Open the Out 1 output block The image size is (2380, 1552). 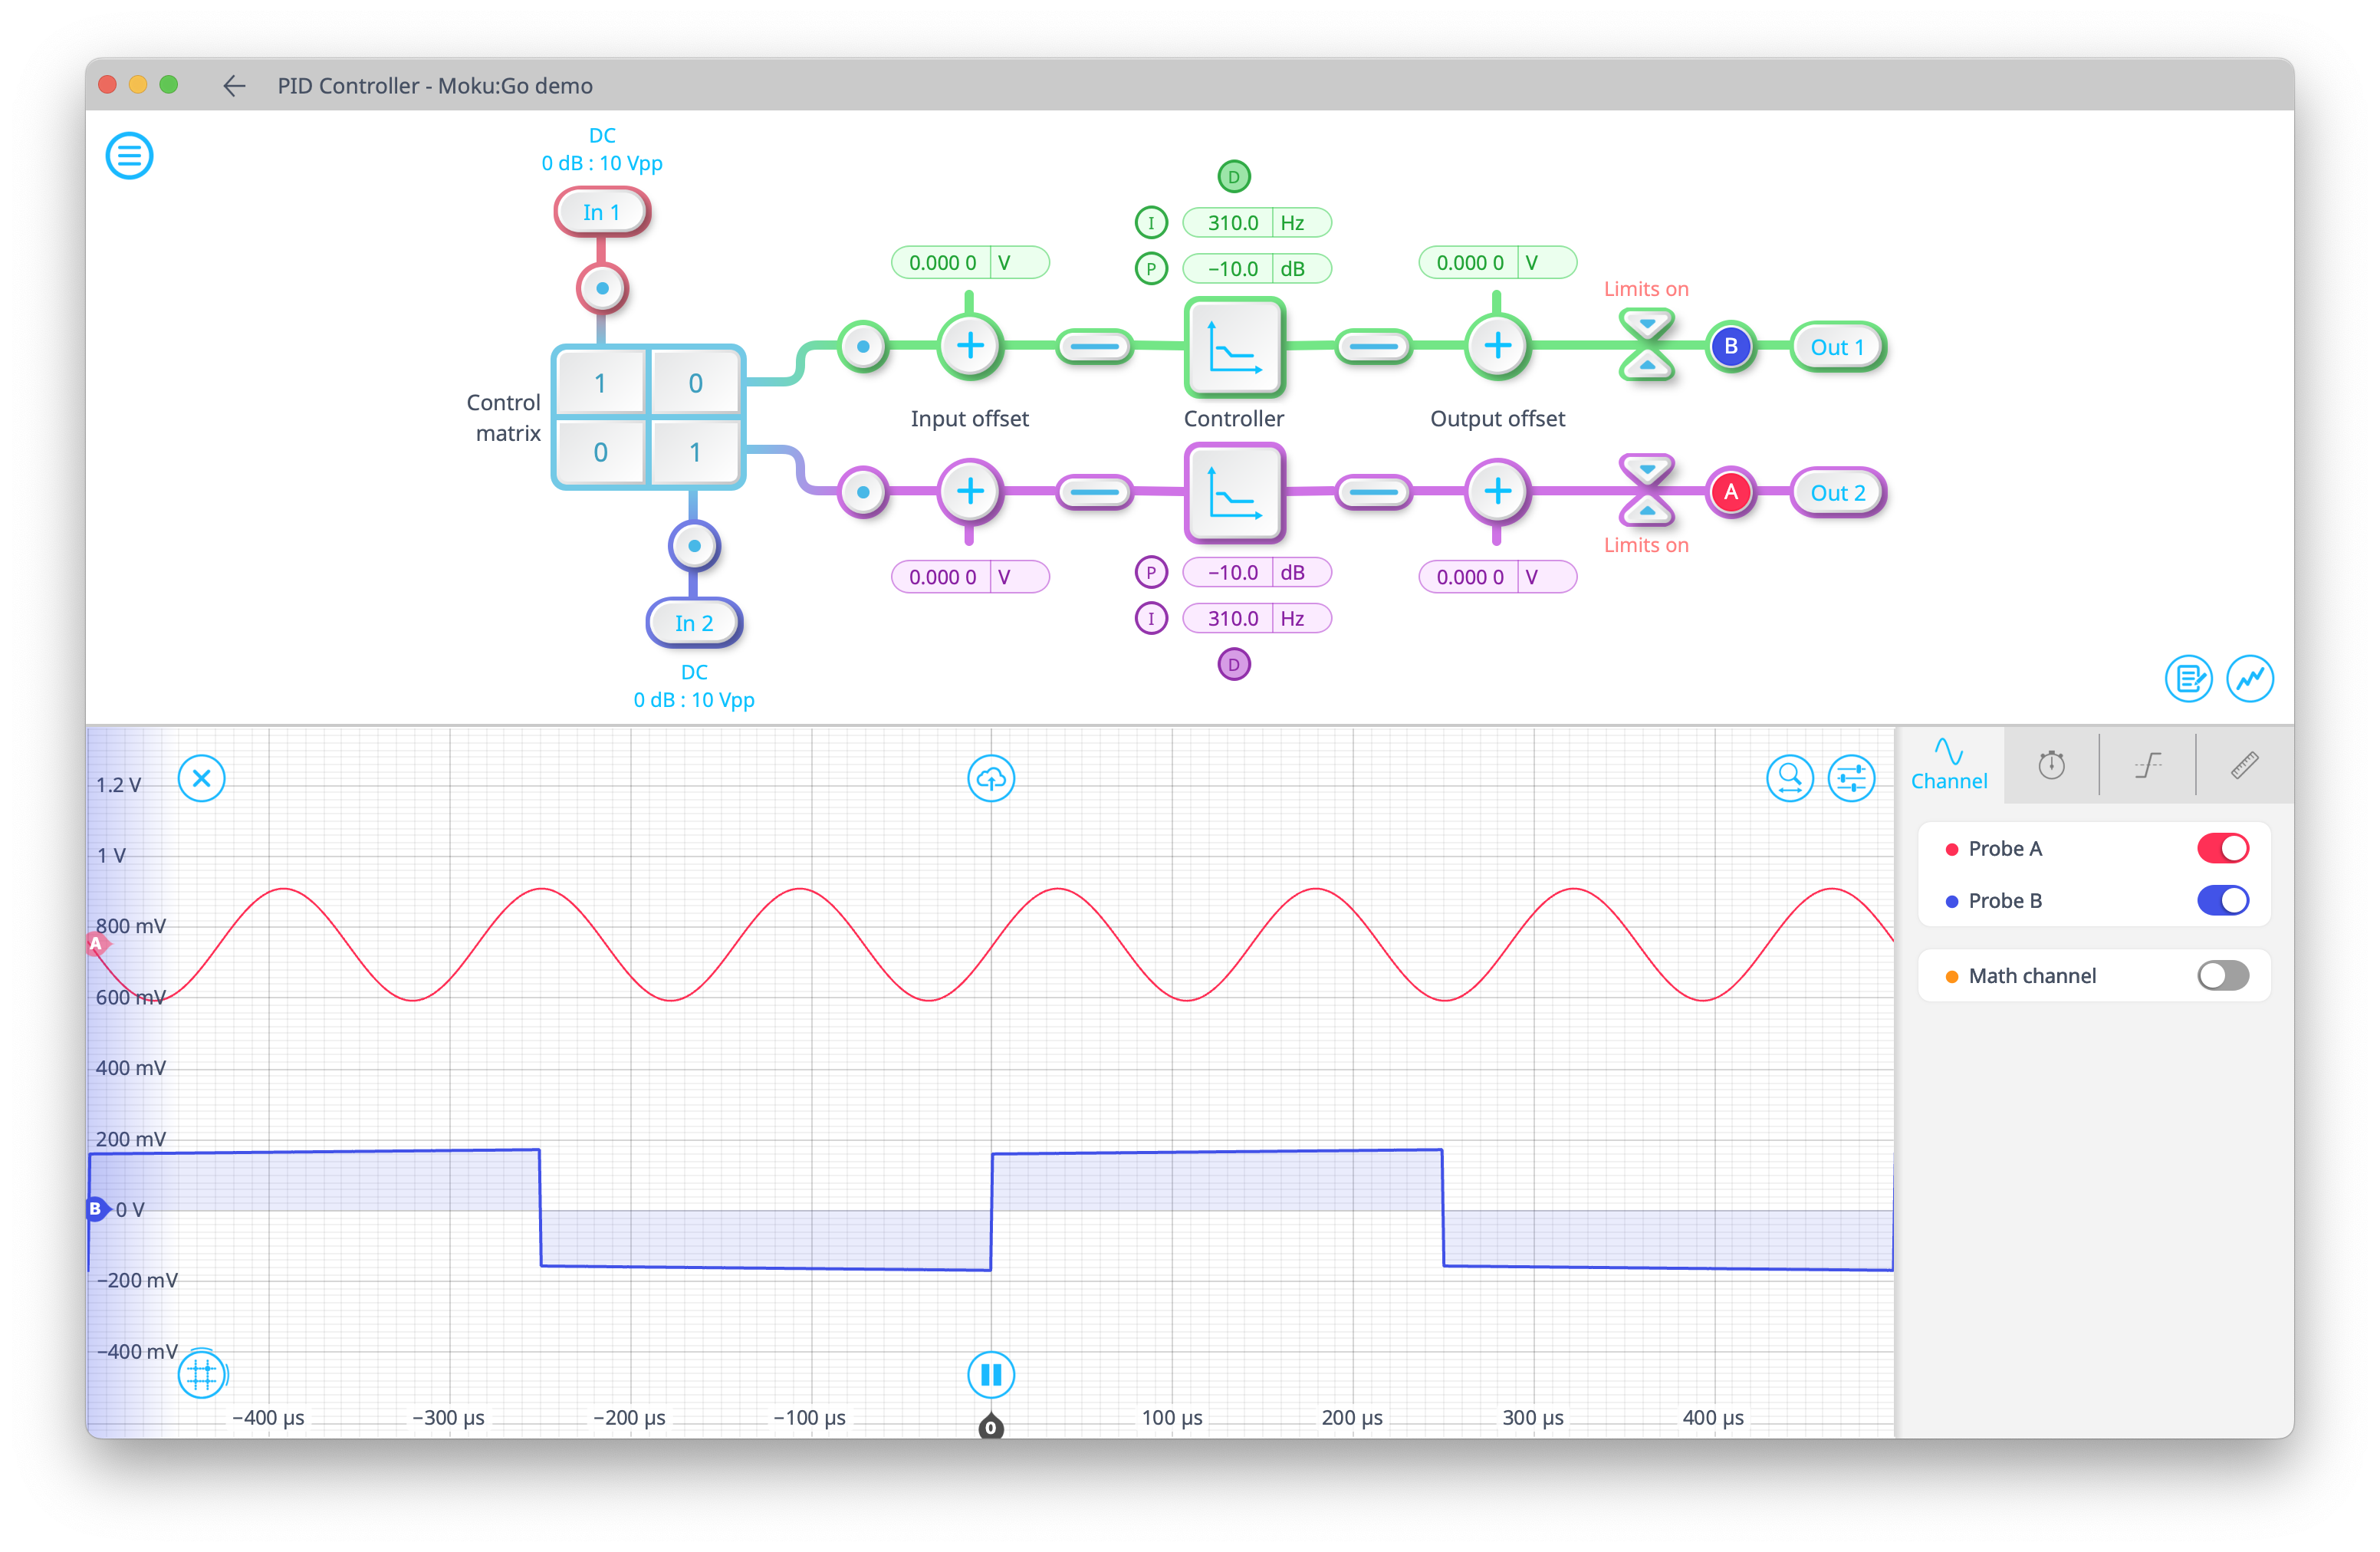(x=1837, y=347)
